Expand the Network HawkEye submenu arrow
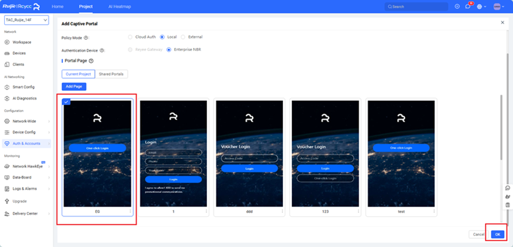 49,166
